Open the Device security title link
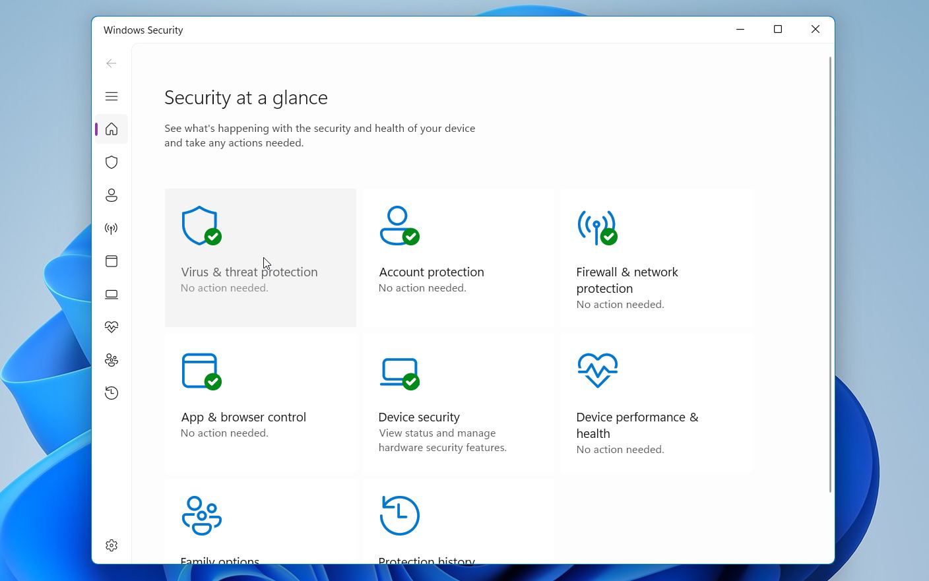The width and height of the screenshot is (929, 581). point(419,417)
